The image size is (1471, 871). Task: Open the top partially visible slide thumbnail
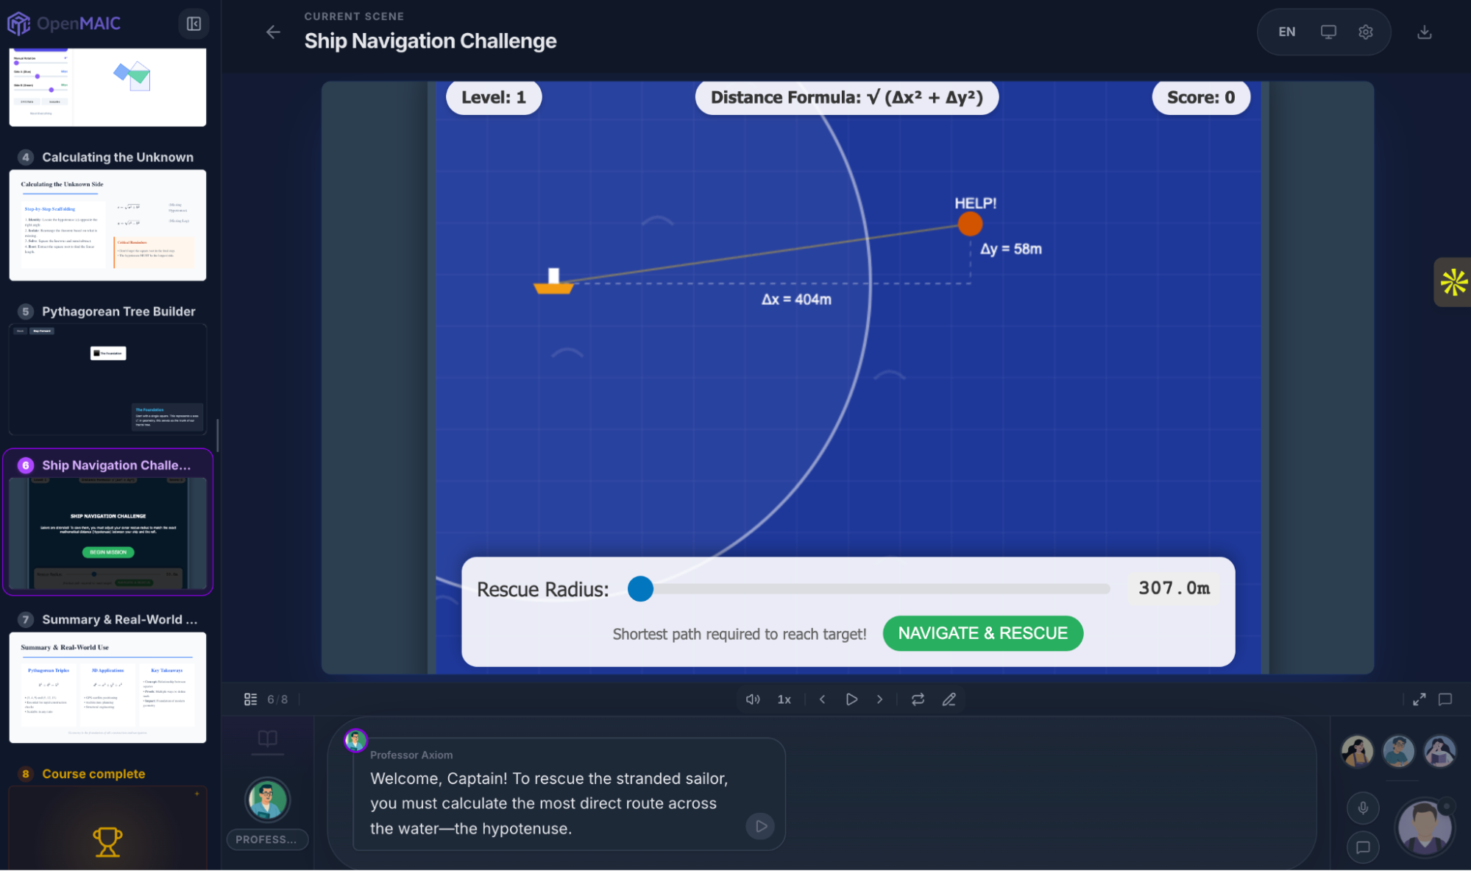coord(107,87)
